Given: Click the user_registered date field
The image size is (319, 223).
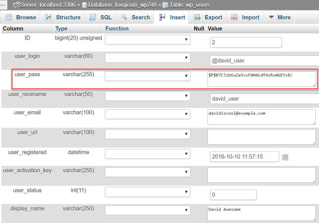Looking at the screenshot, I should tap(244, 157).
